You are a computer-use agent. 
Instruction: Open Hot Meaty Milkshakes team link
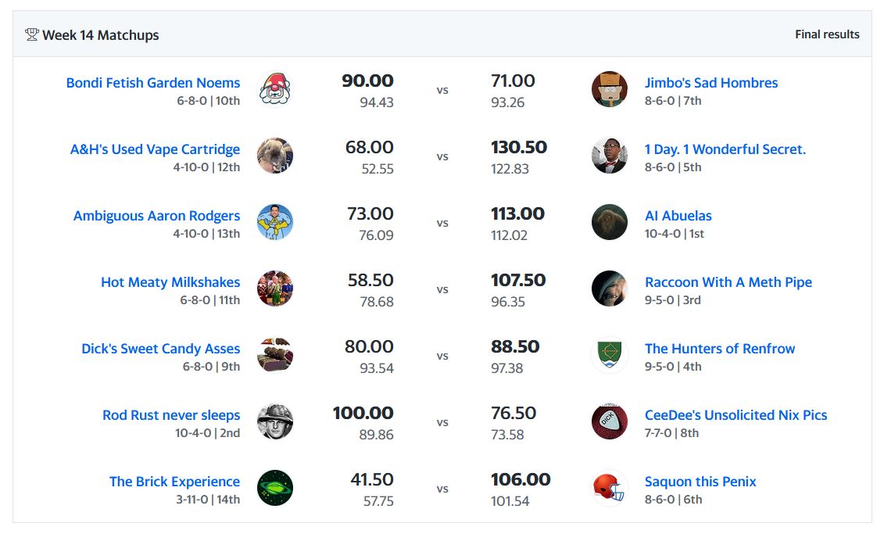coord(170,282)
